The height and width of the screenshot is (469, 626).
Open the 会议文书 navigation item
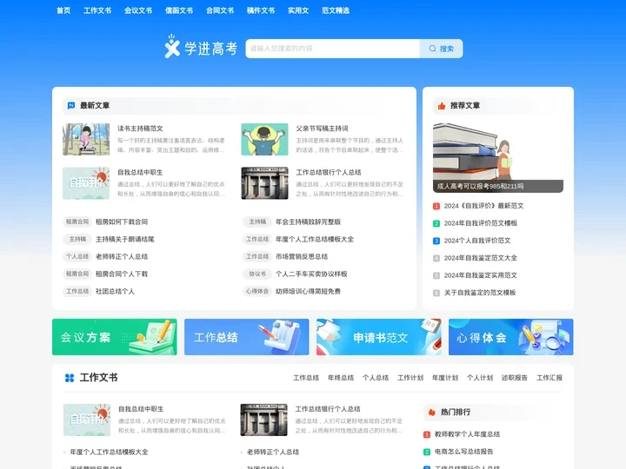click(x=138, y=10)
